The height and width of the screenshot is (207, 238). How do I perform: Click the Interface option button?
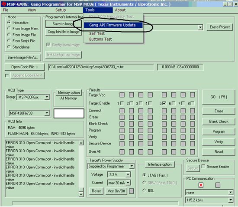[160, 164]
